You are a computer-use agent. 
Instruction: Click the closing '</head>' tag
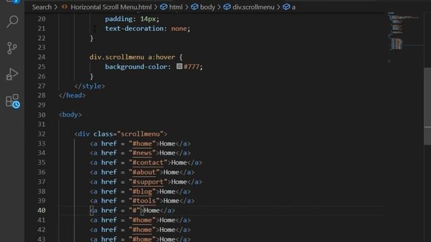72,95
